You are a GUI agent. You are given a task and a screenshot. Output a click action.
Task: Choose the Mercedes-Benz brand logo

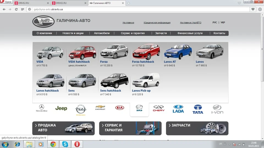pos(42,108)
